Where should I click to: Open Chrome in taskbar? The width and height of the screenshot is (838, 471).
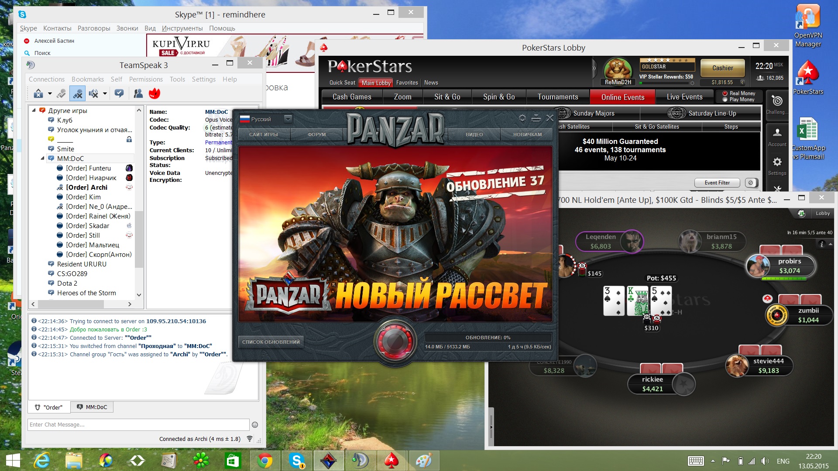pyautogui.click(x=264, y=461)
